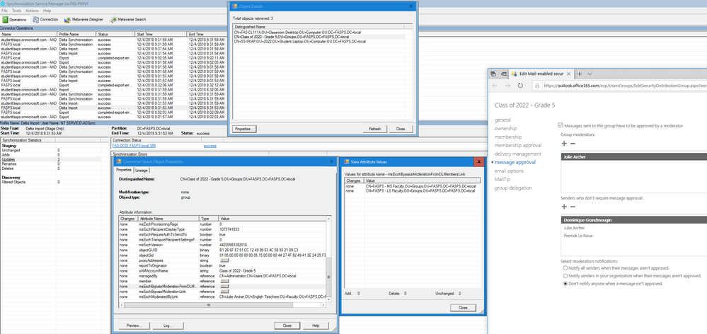Open the general section in group settings

click(x=502, y=120)
